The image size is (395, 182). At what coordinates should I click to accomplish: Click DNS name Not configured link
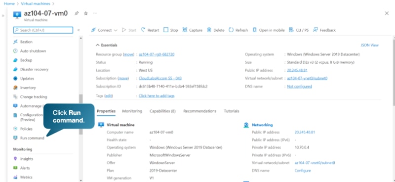(300, 87)
